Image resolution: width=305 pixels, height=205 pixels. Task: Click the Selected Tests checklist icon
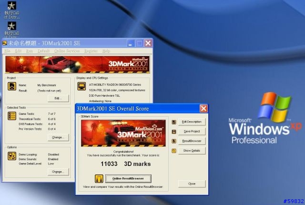(x=11, y=116)
